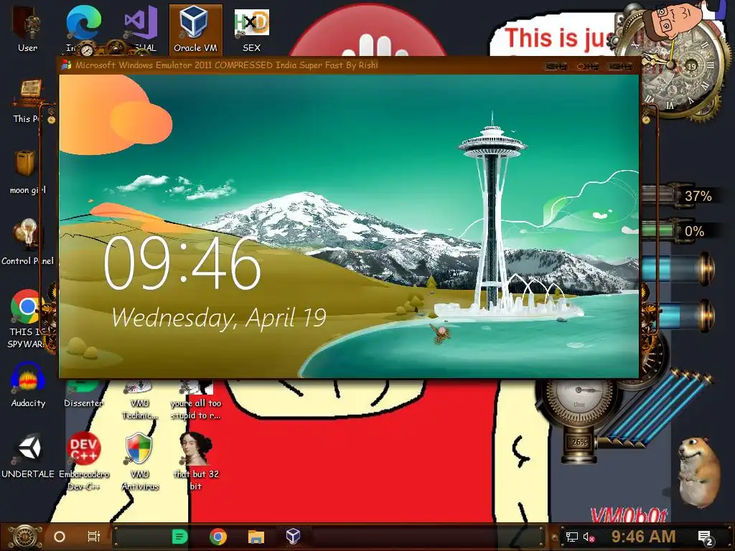Open Task View on the taskbar
The height and width of the screenshot is (551, 735).
point(94,537)
